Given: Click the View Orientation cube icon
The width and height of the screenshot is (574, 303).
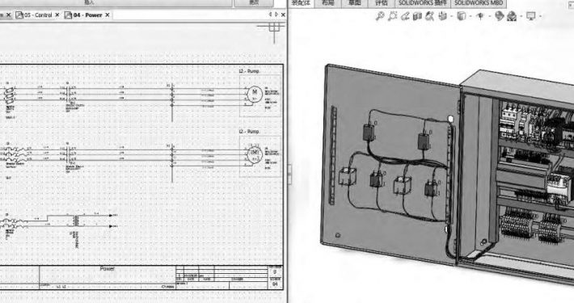Looking at the screenshot, I should tap(442, 16).
